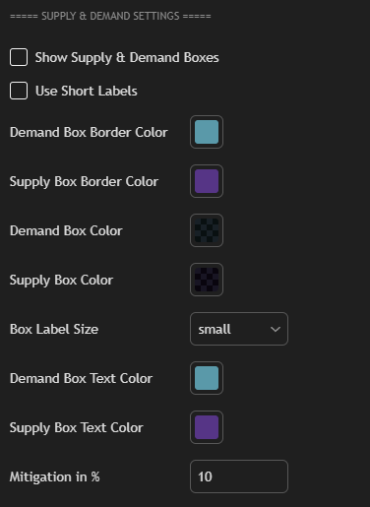Tick the Use Short Labels checkbox

coord(19,91)
